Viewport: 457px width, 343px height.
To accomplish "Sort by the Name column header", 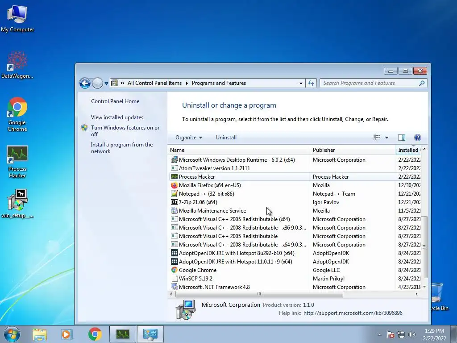I will tap(239, 150).
